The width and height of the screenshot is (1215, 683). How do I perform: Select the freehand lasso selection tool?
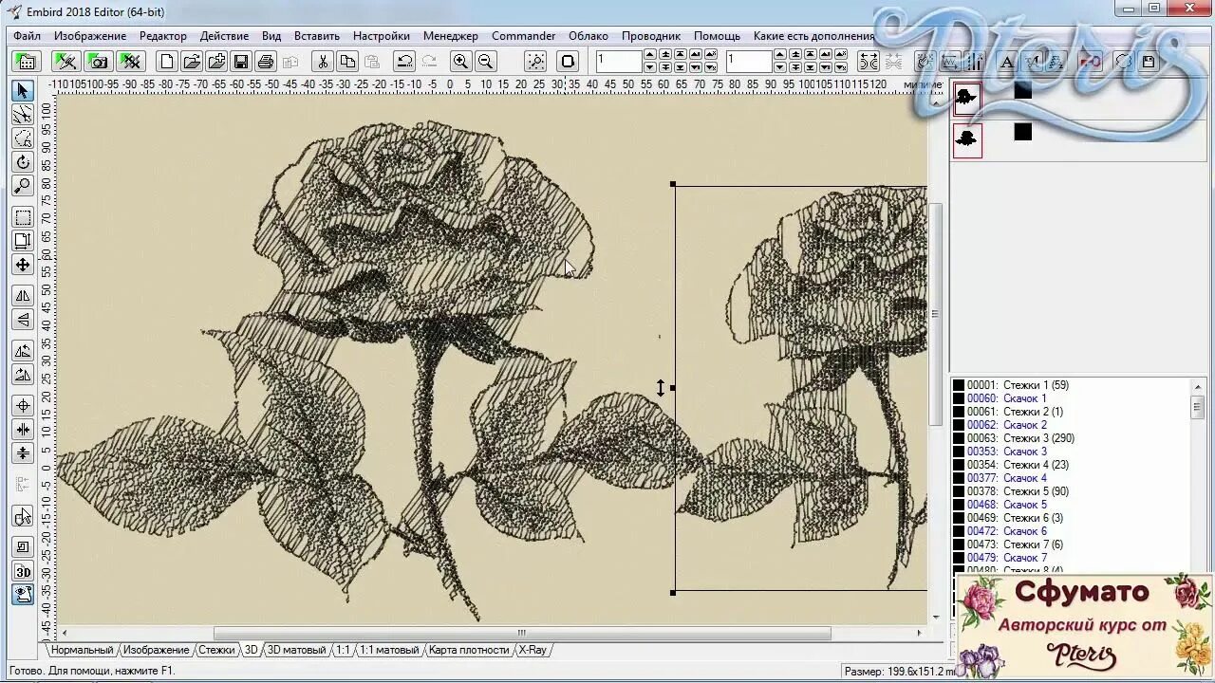(x=23, y=138)
